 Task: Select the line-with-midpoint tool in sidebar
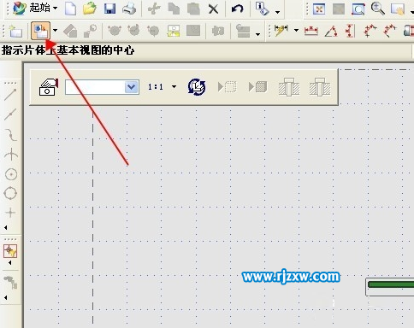click(10, 114)
